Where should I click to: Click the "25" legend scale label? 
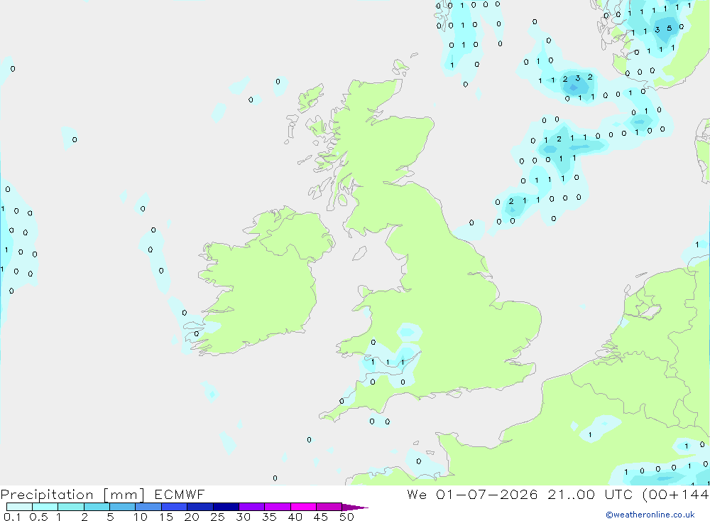tap(217, 517)
